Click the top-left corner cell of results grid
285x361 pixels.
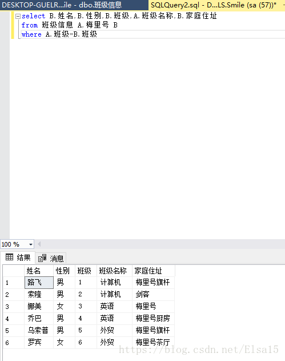coord(14,271)
